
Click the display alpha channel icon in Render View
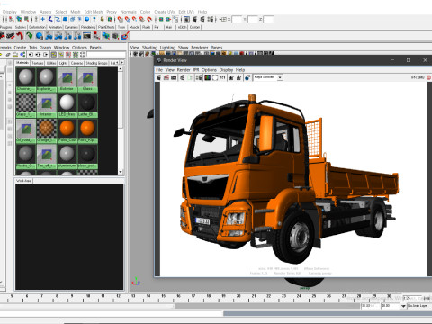point(215,77)
